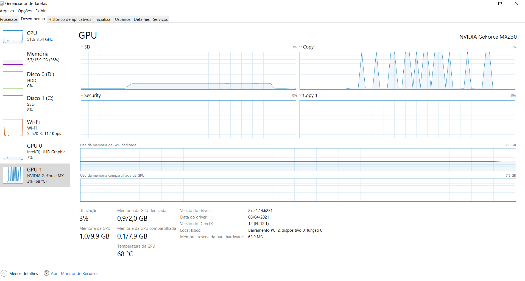
Task: Click the driver date 08/04/2021 value
Action: point(259,217)
